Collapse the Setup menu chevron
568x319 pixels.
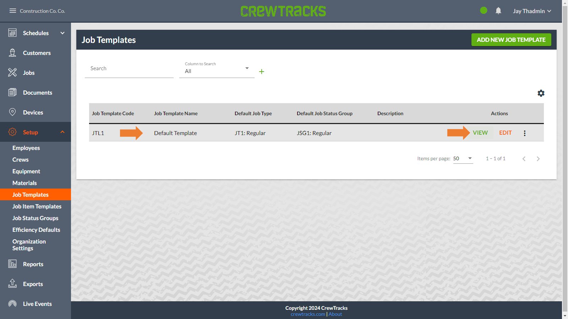point(62,132)
